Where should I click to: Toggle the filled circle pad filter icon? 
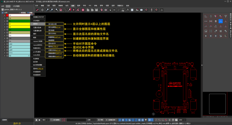(123, 120)
